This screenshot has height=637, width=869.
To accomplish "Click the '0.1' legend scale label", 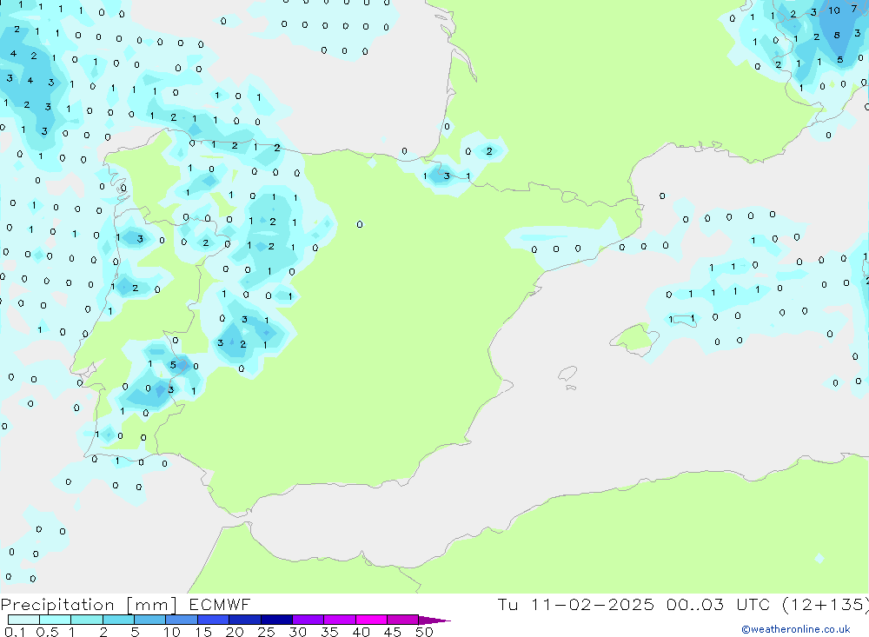I will [15, 632].
